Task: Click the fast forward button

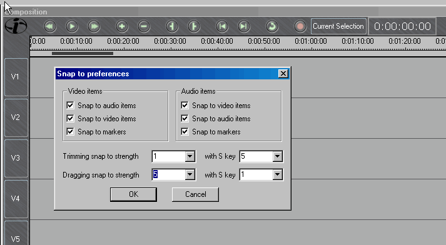Action: pyautogui.click(x=94, y=26)
